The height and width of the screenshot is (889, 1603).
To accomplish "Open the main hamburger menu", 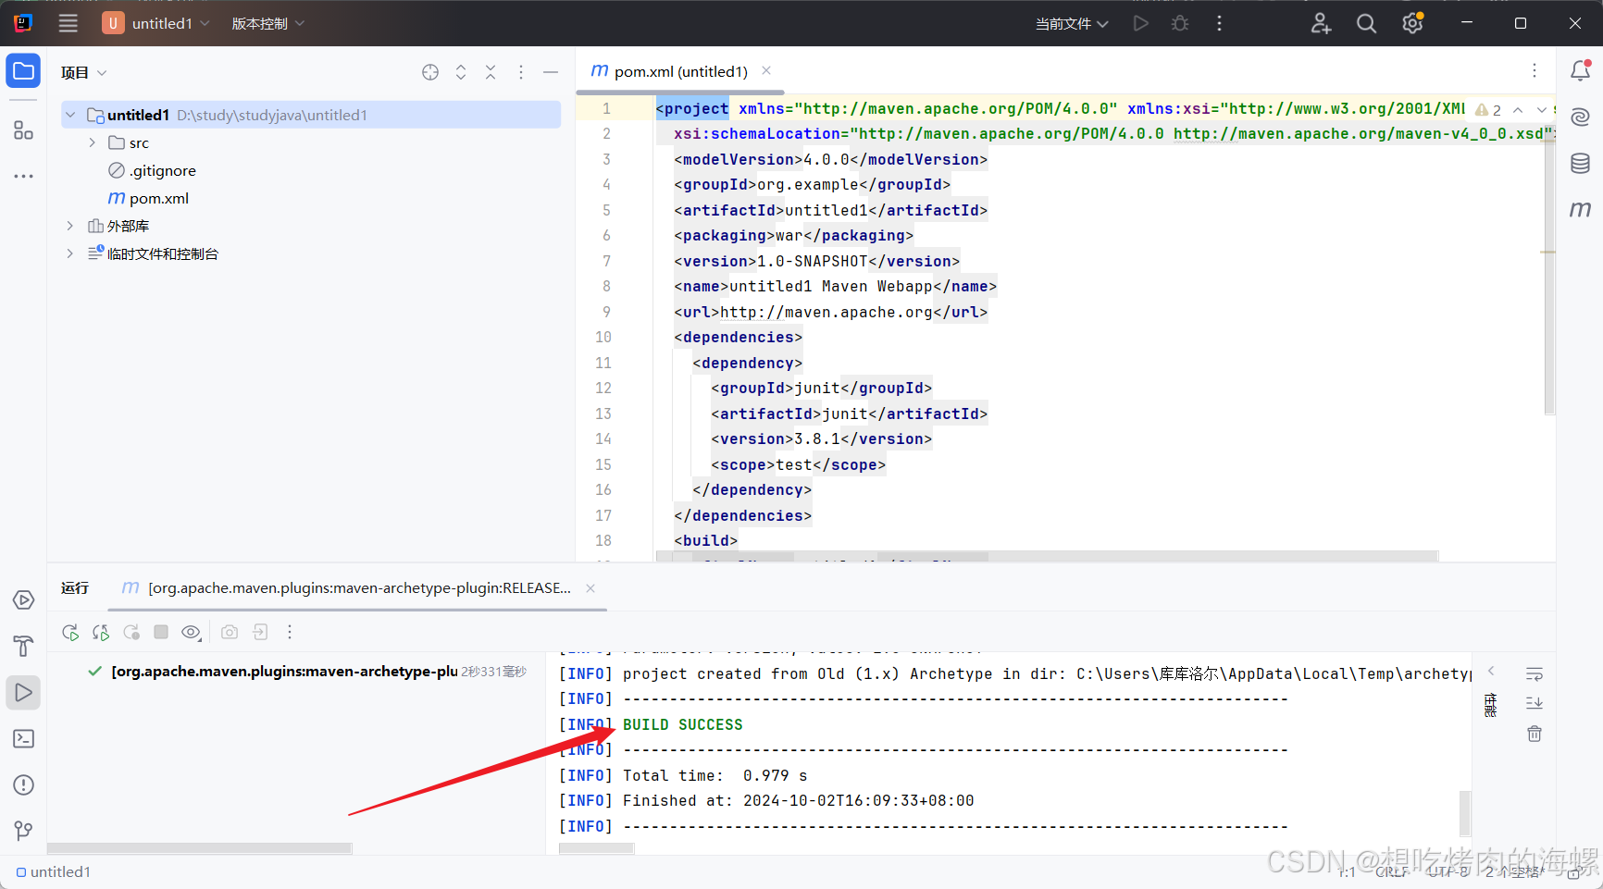I will [x=68, y=23].
